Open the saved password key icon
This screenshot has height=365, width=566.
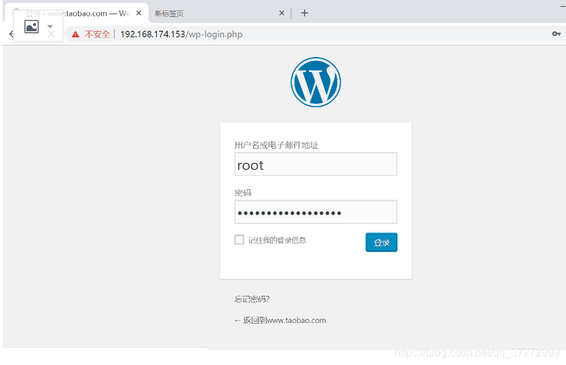click(556, 34)
